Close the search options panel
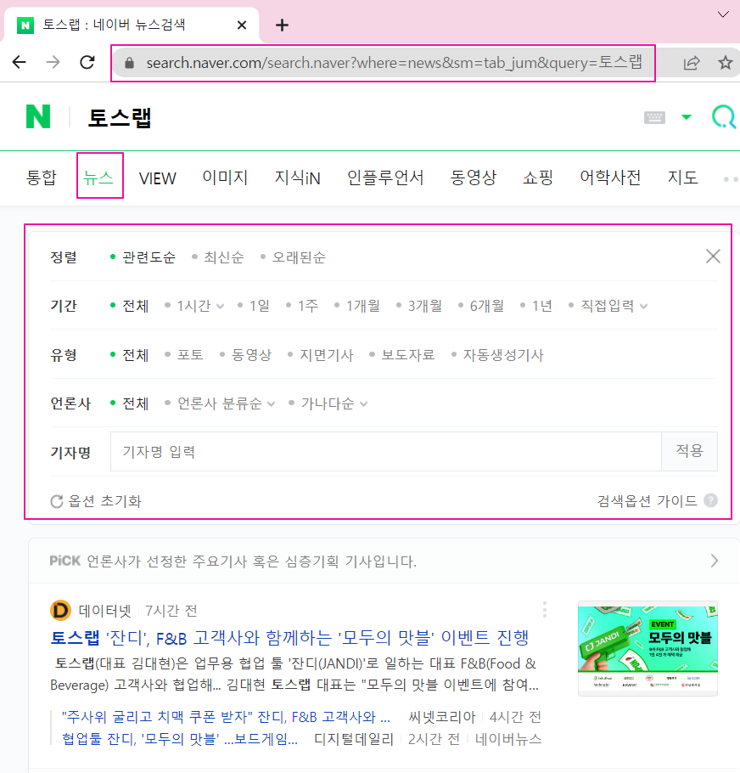This screenshot has width=740, height=773. (713, 257)
